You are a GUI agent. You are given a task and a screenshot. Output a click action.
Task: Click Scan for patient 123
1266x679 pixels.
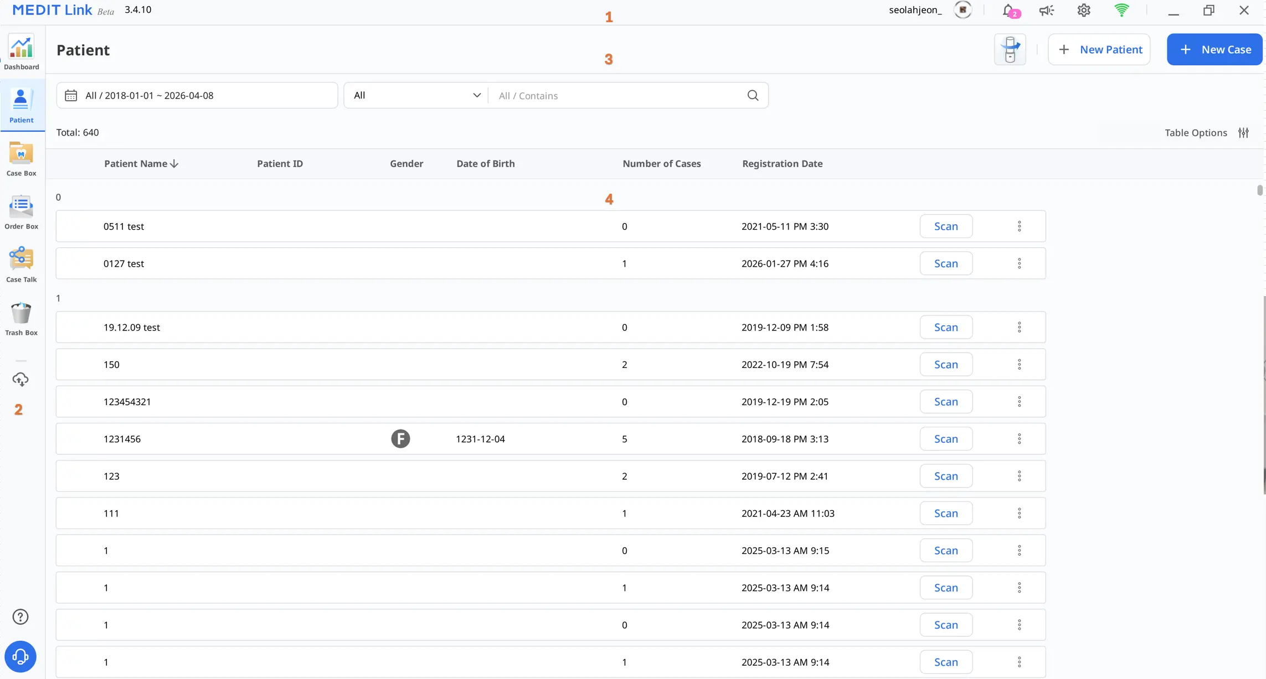click(x=946, y=476)
